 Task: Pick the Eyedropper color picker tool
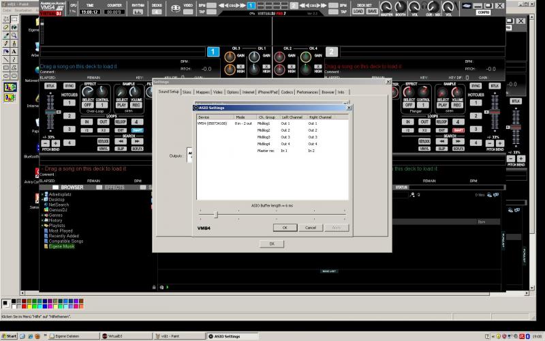point(6,35)
